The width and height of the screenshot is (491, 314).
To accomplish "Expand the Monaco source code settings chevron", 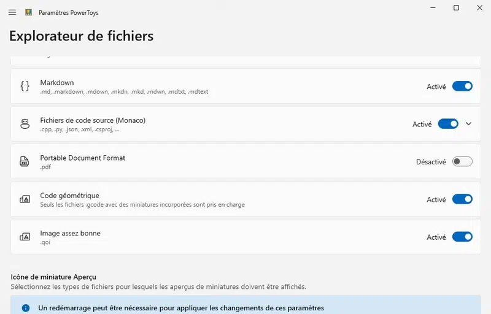I will tap(469, 124).
